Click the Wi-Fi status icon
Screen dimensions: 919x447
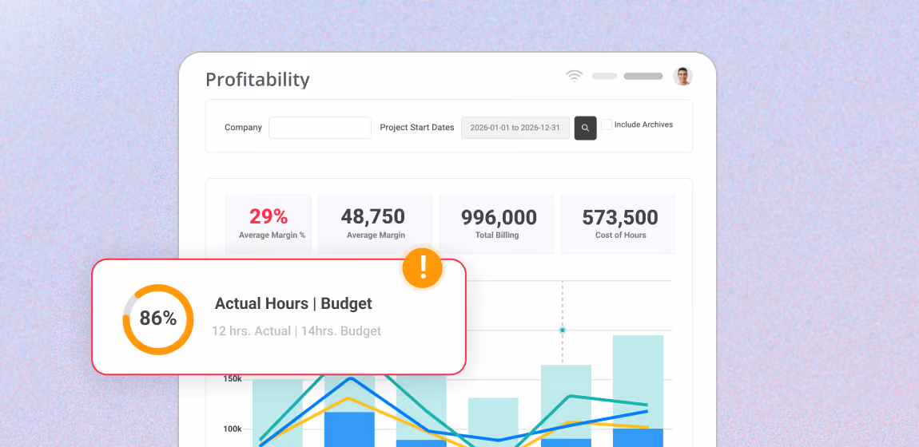tap(575, 76)
